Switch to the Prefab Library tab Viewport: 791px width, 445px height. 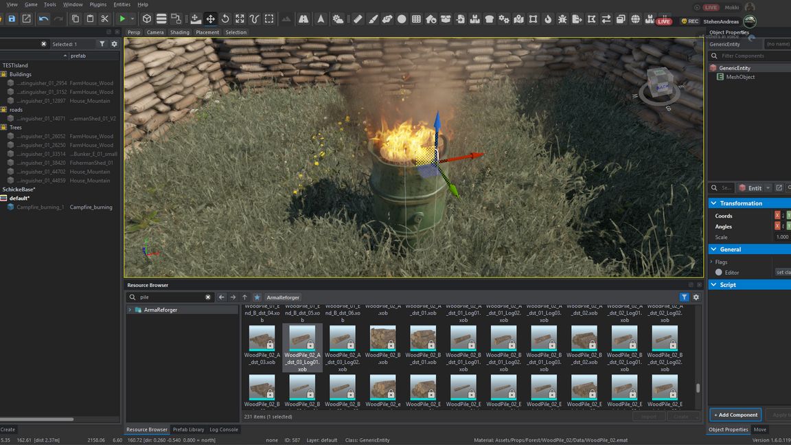point(188,429)
